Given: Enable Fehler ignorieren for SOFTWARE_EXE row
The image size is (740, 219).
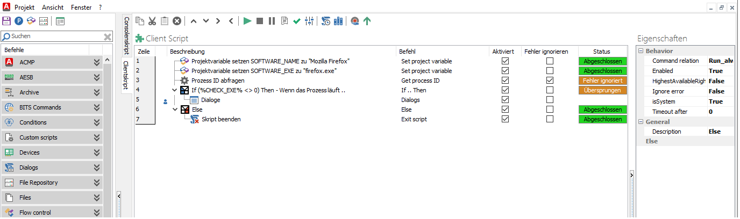Looking at the screenshot, I should click(550, 71).
